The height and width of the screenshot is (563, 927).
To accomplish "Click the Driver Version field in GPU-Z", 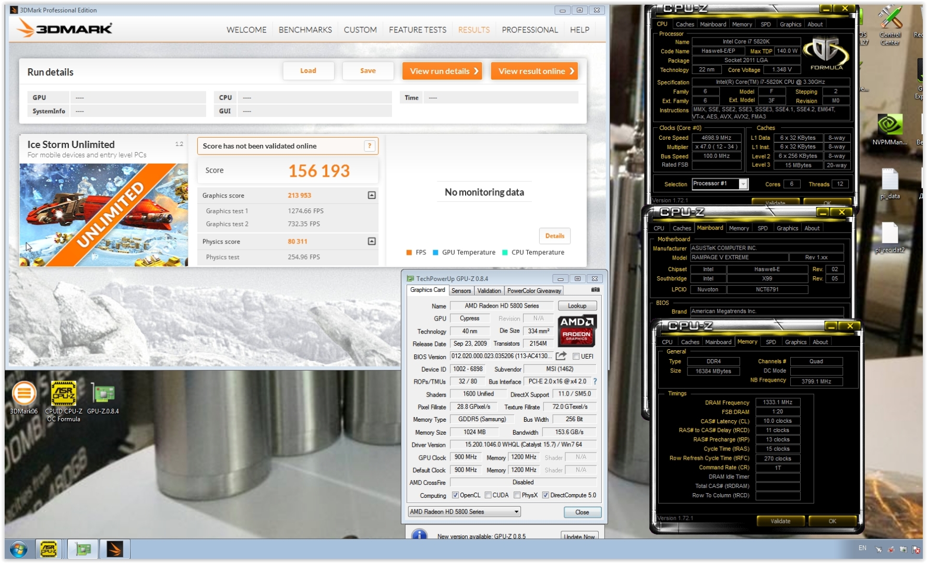I will [523, 445].
